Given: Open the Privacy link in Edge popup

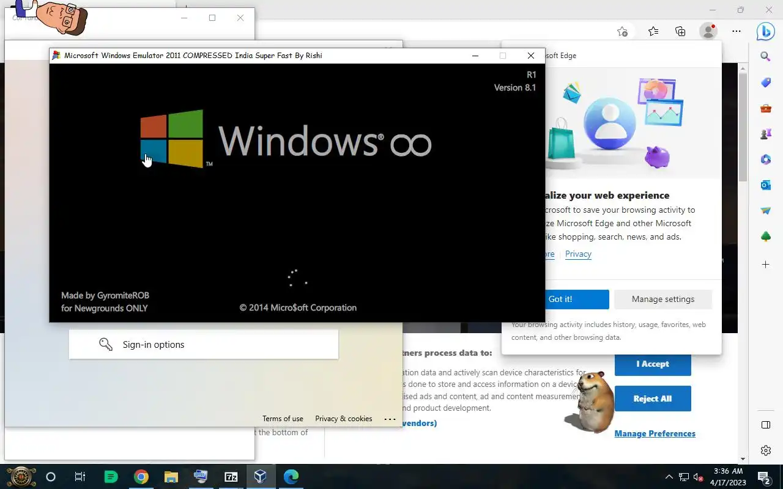Looking at the screenshot, I should 578,254.
